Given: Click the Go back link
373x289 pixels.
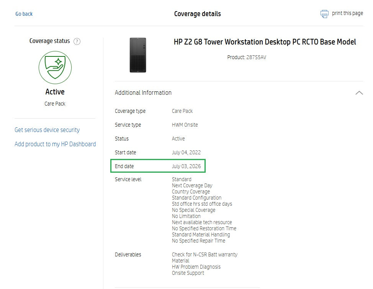Looking at the screenshot, I should [x=24, y=14].
